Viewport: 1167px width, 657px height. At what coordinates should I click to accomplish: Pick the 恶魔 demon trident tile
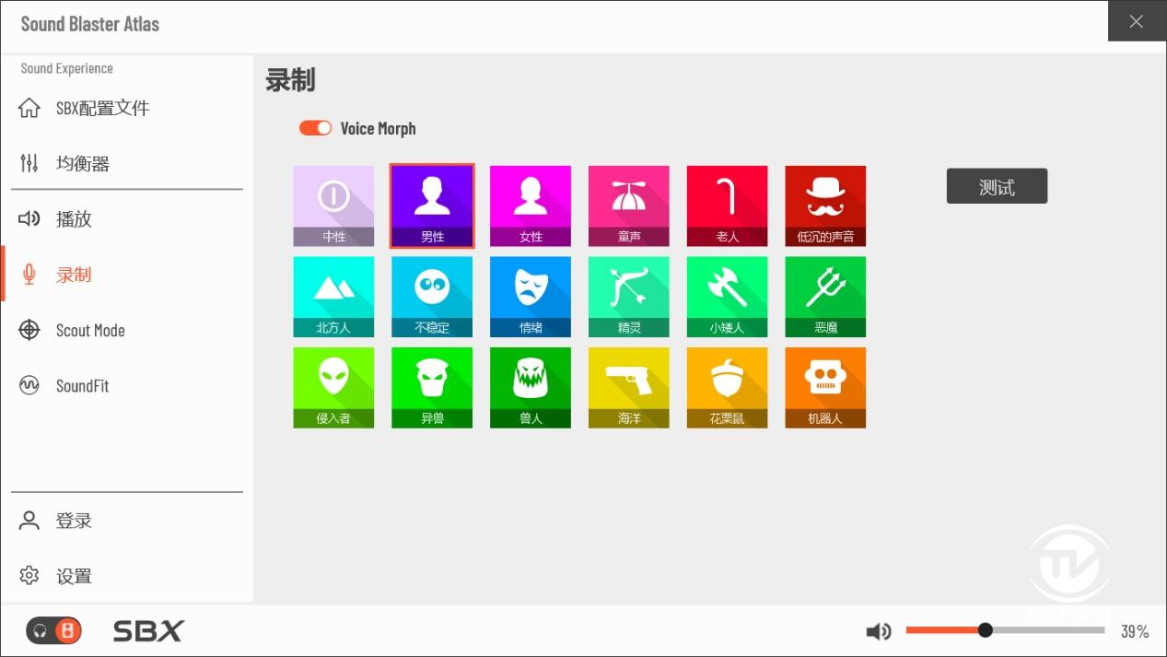click(x=825, y=297)
